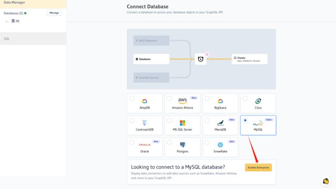Click the AlloyDB logo icon
The image size is (336, 189).
[144, 101]
